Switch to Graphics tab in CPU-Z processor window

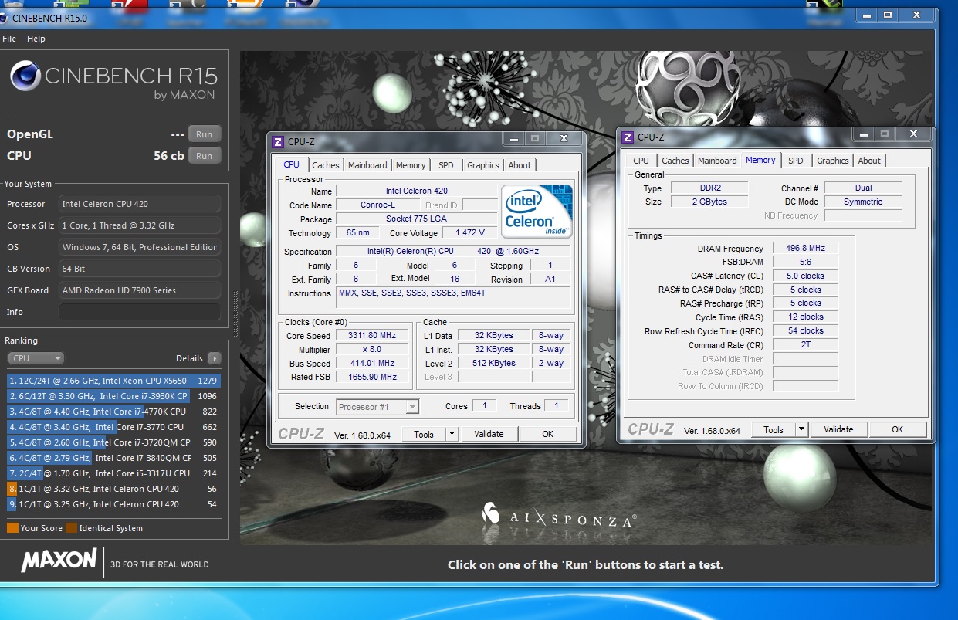483,165
